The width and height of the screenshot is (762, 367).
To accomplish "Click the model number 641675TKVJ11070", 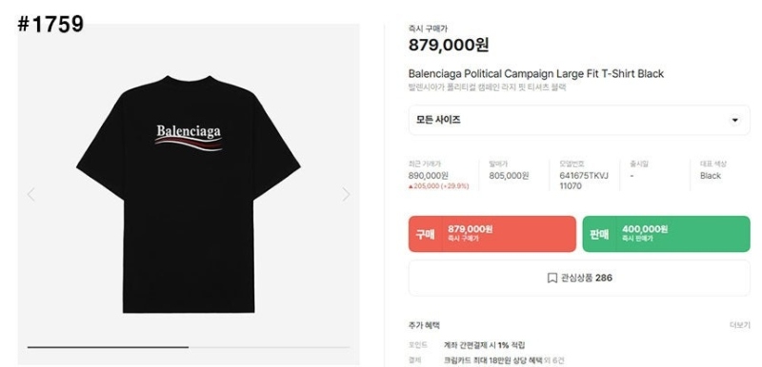I will click(x=584, y=181).
